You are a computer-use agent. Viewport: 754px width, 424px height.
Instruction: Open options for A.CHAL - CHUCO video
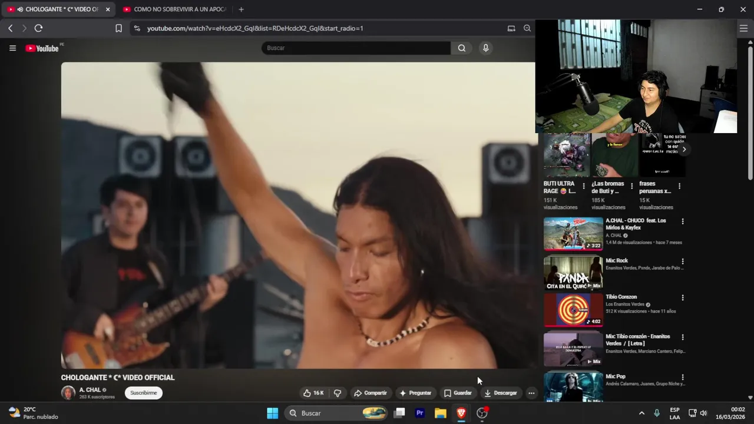(683, 221)
